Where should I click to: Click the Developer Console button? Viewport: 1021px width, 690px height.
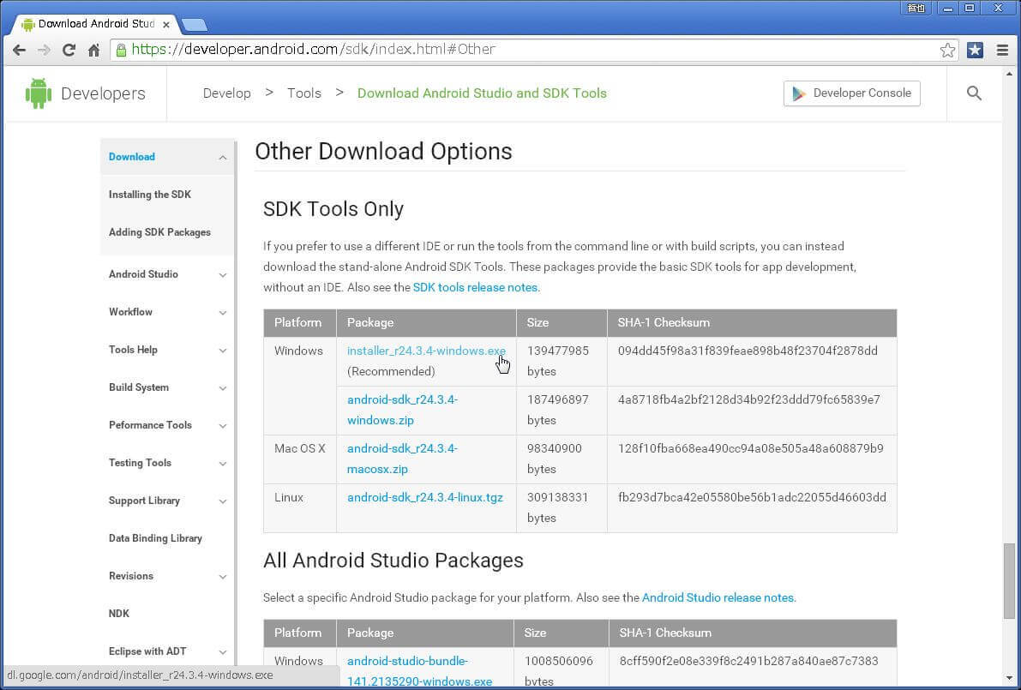click(x=851, y=93)
